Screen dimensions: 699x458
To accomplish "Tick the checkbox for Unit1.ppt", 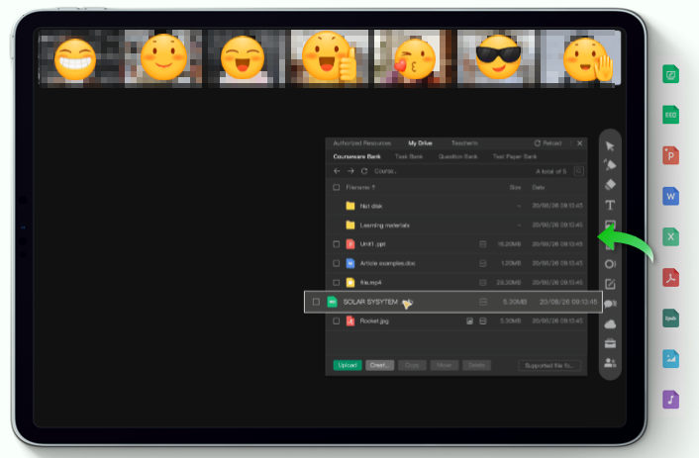I will tap(336, 244).
